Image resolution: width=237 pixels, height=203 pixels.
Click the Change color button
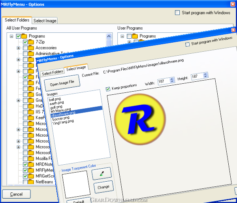tap(103, 187)
